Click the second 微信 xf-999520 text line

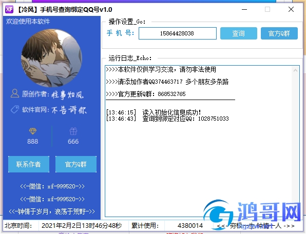click(x=52, y=199)
